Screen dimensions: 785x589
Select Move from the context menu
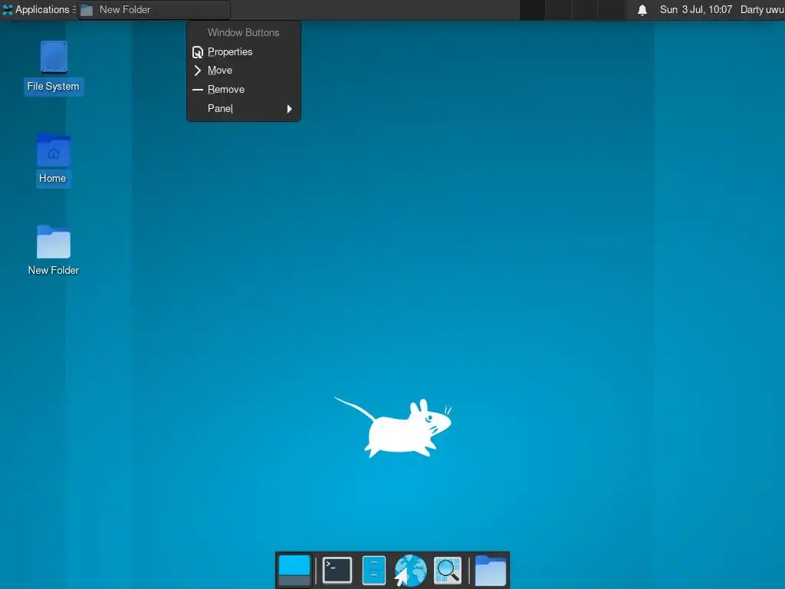(x=243, y=70)
